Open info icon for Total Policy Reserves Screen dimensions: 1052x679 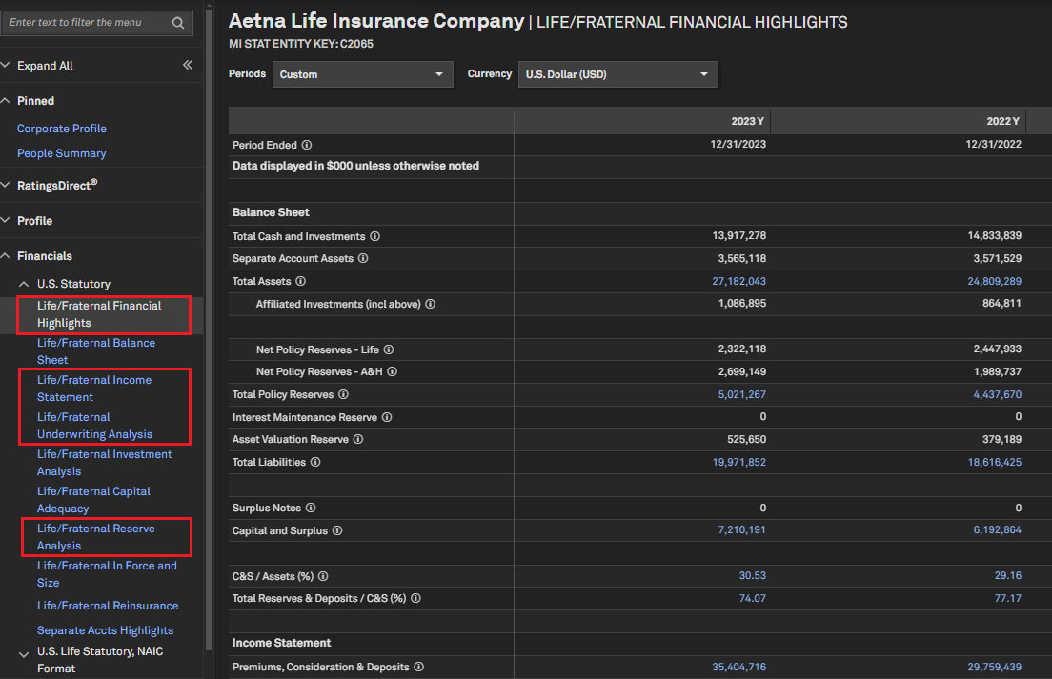pyautogui.click(x=343, y=394)
